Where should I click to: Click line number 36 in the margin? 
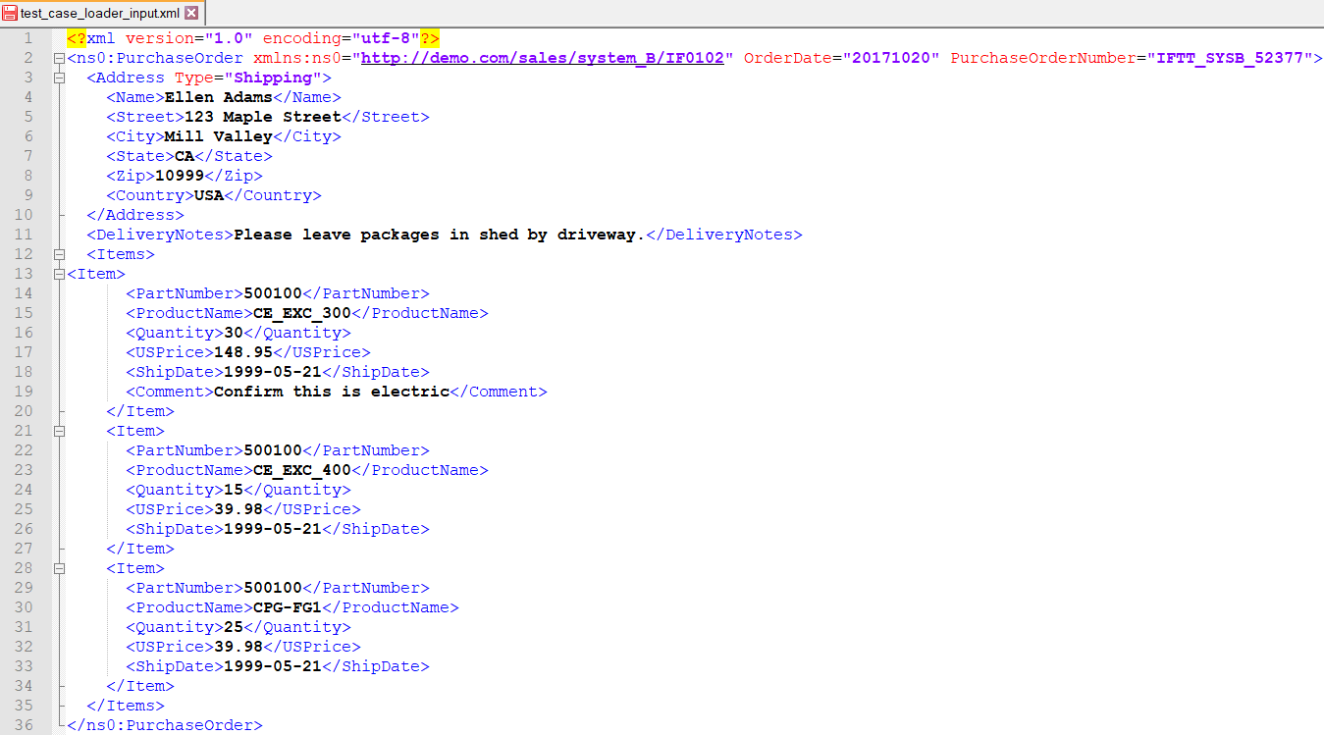click(23, 725)
